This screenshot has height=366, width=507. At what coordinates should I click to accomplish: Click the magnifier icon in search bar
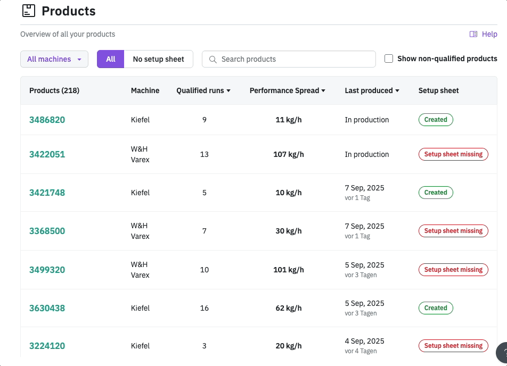tap(212, 60)
